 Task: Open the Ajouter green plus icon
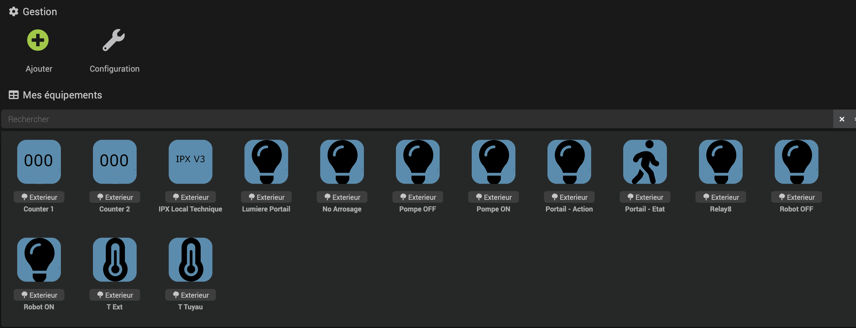38,40
